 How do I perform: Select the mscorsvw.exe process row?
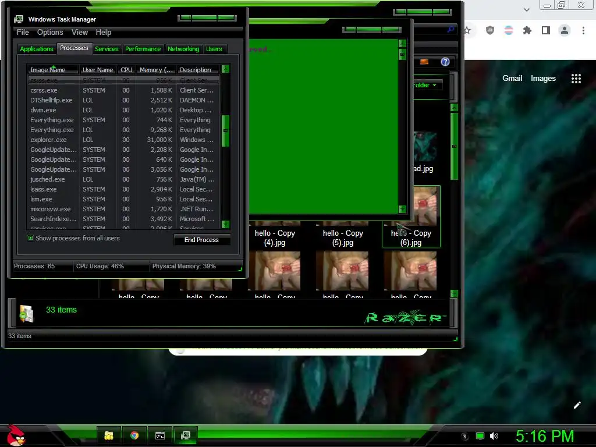tap(123, 209)
